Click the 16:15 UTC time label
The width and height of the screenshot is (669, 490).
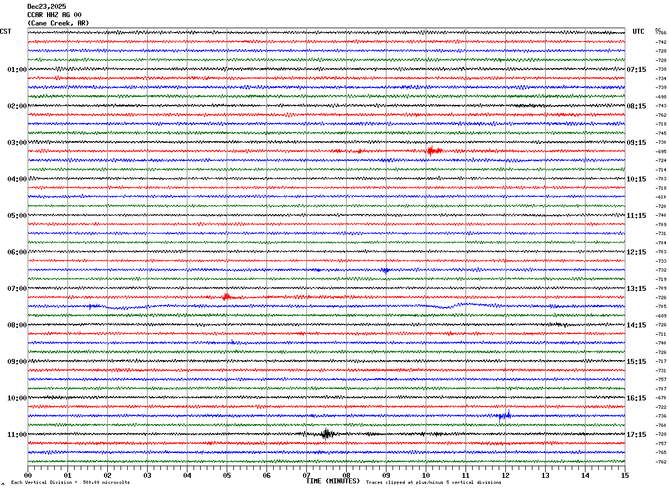tap(636, 398)
